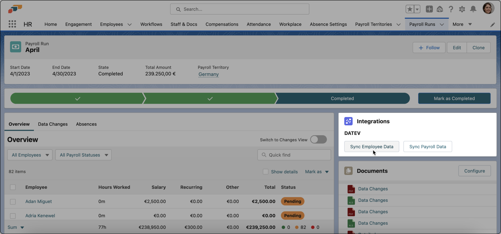Open the Employees navigation dropdown
Viewport: 501px width, 234px height.
coord(116,24)
